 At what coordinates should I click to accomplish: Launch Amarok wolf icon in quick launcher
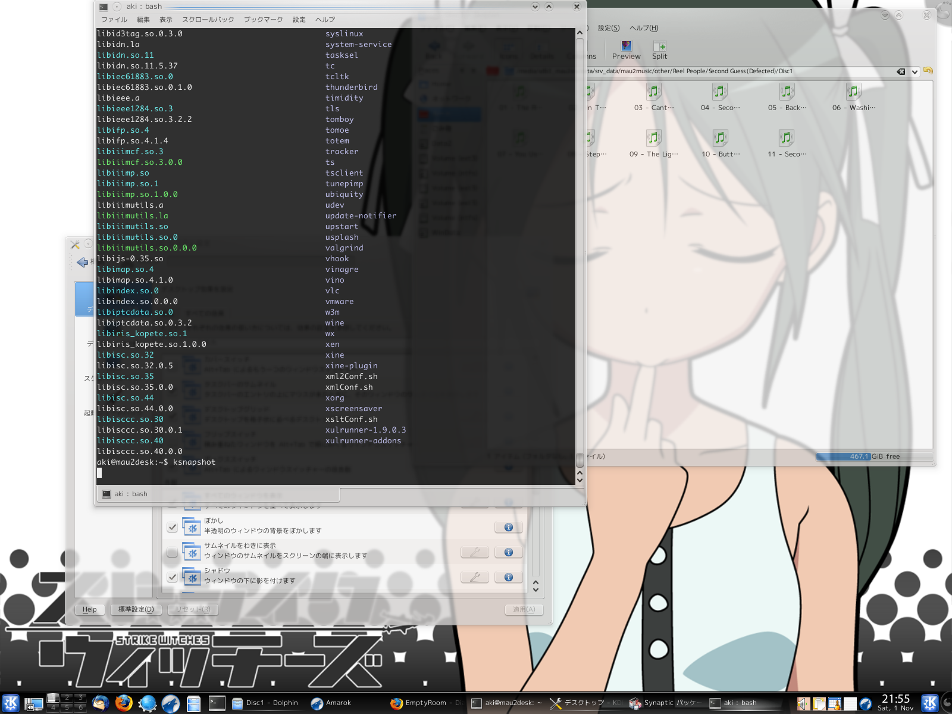[x=170, y=703]
